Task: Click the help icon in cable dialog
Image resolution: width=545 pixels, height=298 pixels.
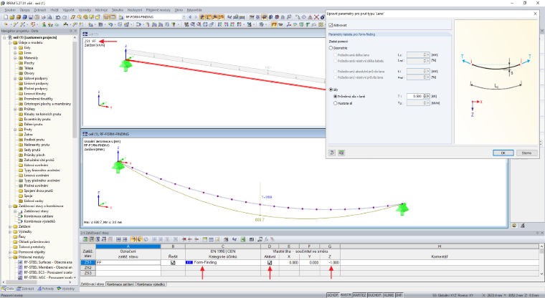Action: [332, 153]
